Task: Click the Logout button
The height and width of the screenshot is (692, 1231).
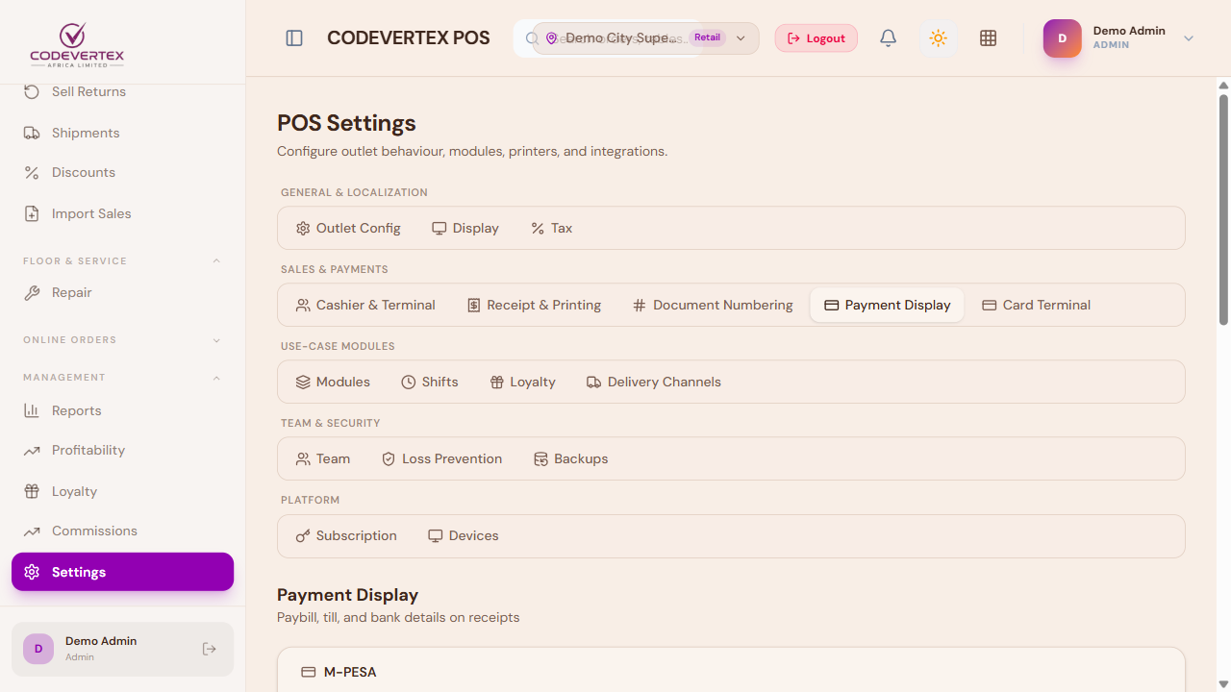Action: pyautogui.click(x=816, y=38)
